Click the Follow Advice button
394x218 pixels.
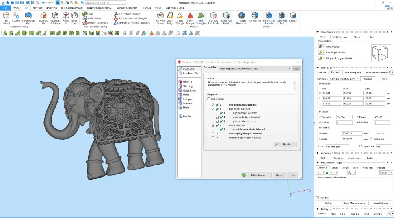coord(256,175)
